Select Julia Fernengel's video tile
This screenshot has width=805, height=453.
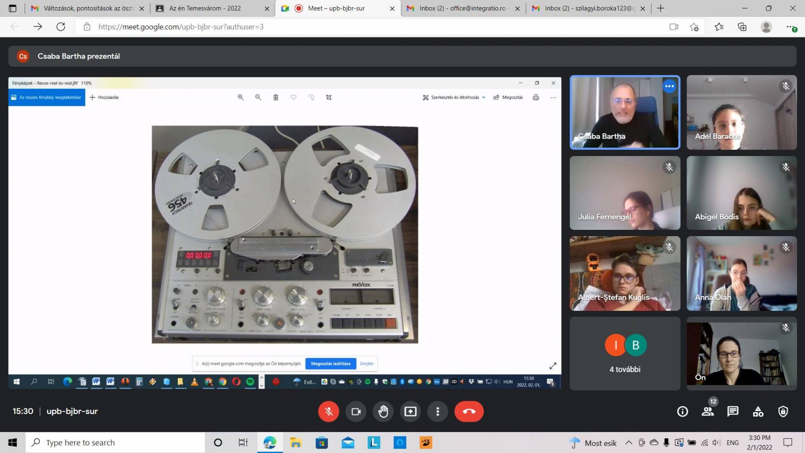pos(625,193)
